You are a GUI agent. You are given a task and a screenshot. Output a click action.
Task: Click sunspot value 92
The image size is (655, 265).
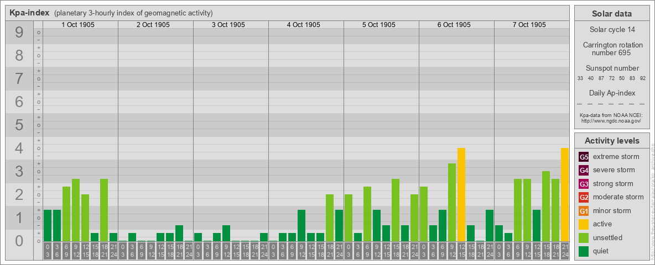[643, 78]
